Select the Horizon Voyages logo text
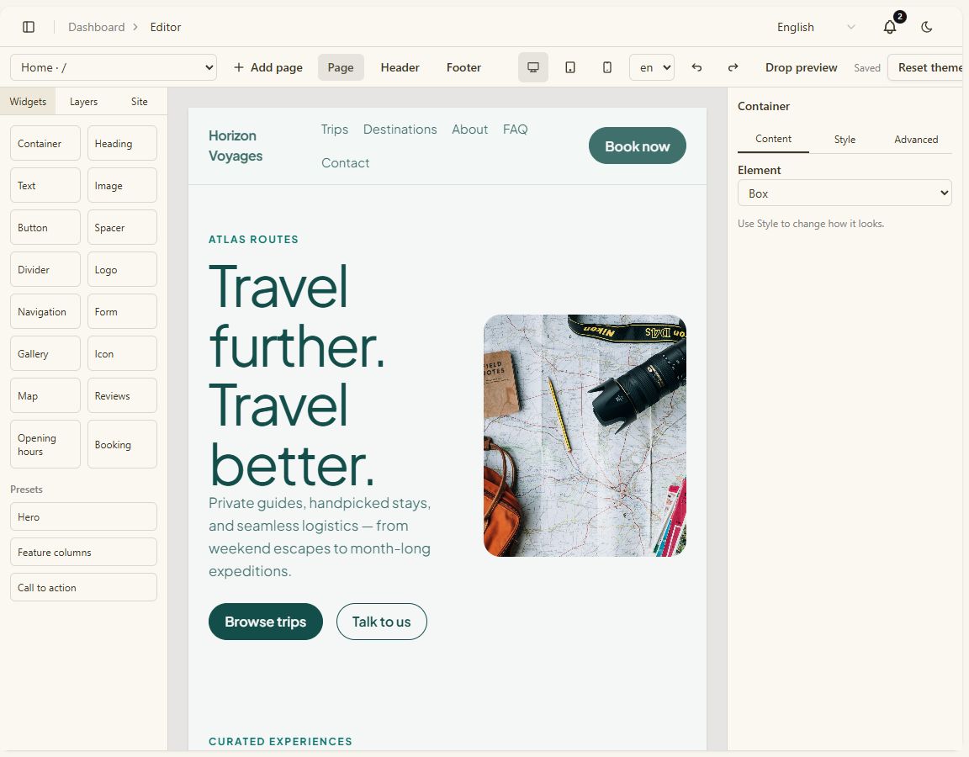This screenshot has width=969, height=757. (x=236, y=146)
